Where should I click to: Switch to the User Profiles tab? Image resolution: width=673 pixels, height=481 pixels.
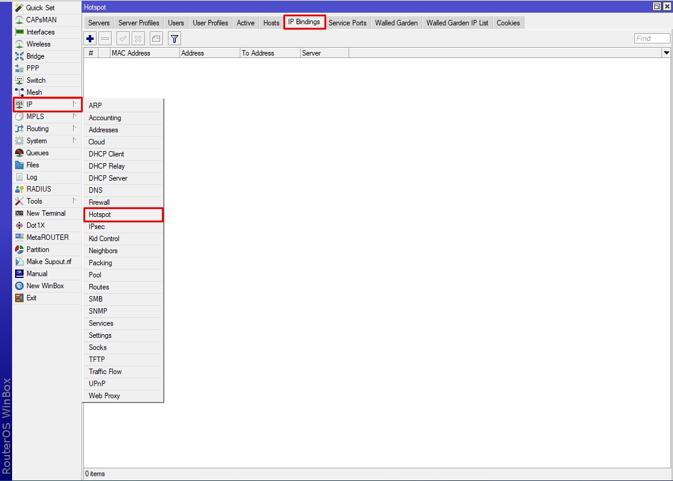click(210, 23)
